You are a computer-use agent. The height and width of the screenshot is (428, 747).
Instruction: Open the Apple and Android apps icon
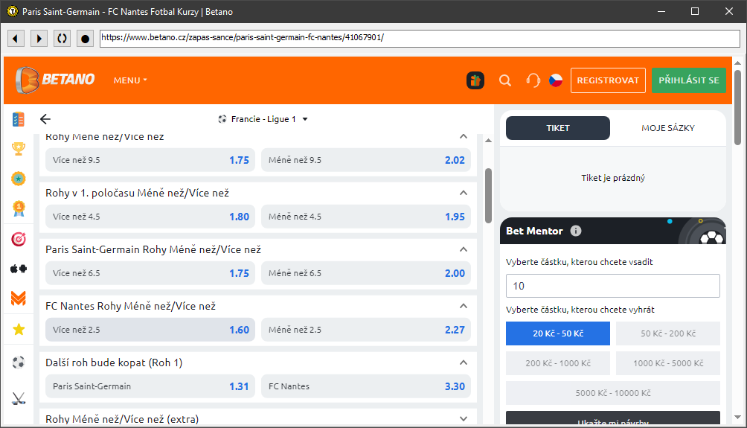point(19,269)
